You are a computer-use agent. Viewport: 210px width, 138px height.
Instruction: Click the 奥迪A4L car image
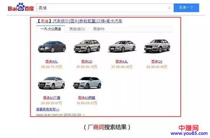pyautogui.click(x=122, y=46)
